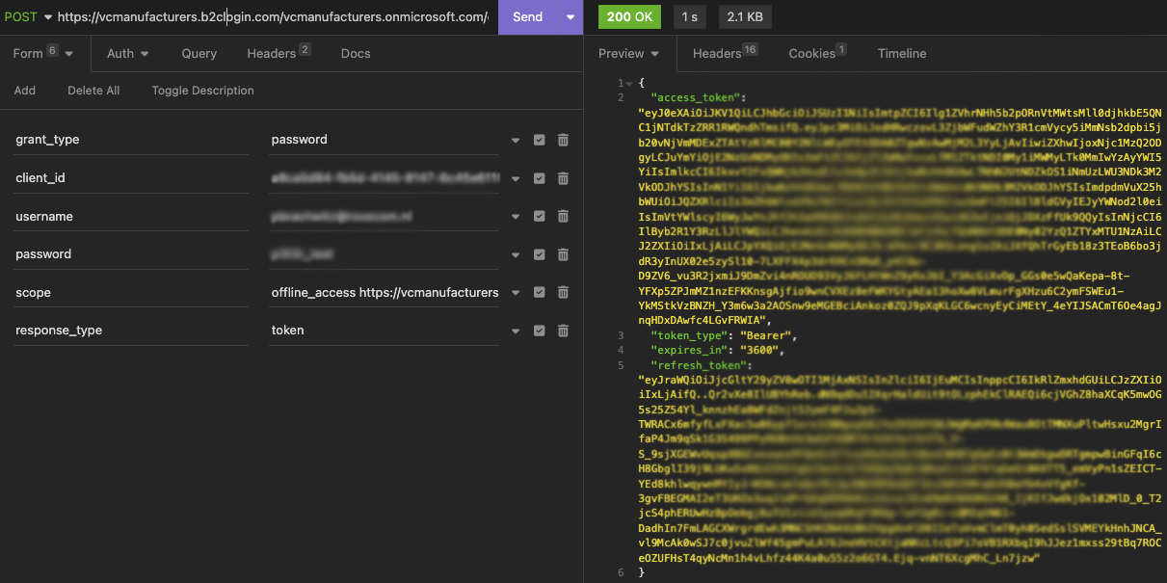Uncheck the username parameter checkbox
The image size is (1167, 583).
tap(539, 217)
